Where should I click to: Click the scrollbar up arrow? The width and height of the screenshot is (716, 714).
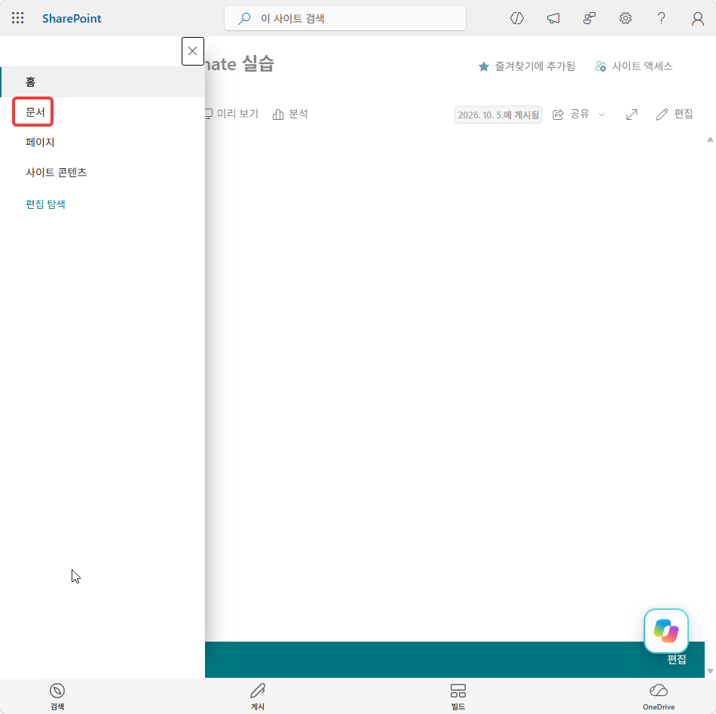pyautogui.click(x=710, y=139)
